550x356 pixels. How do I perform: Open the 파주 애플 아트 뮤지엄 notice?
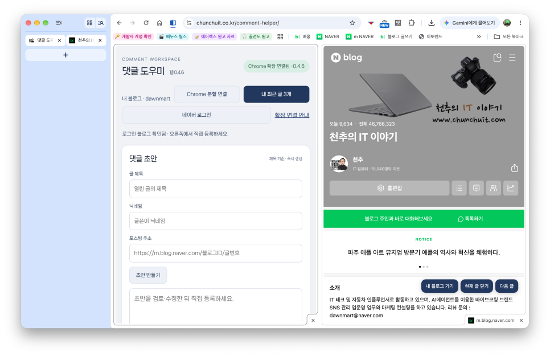424,252
